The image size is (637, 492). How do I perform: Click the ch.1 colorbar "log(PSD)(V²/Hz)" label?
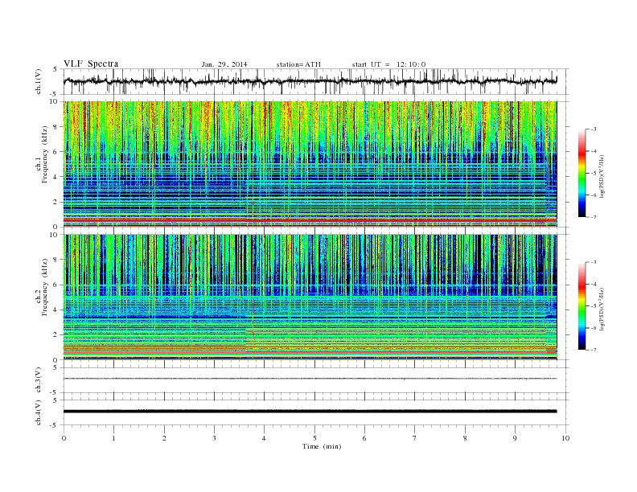click(602, 176)
